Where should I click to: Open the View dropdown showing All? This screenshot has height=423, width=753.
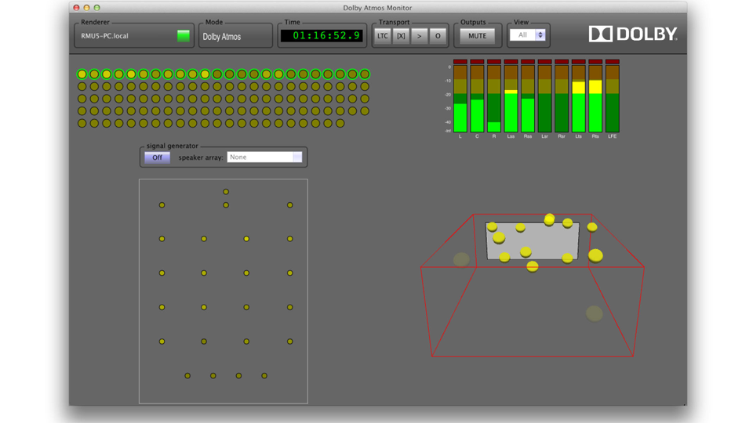click(527, 35)
